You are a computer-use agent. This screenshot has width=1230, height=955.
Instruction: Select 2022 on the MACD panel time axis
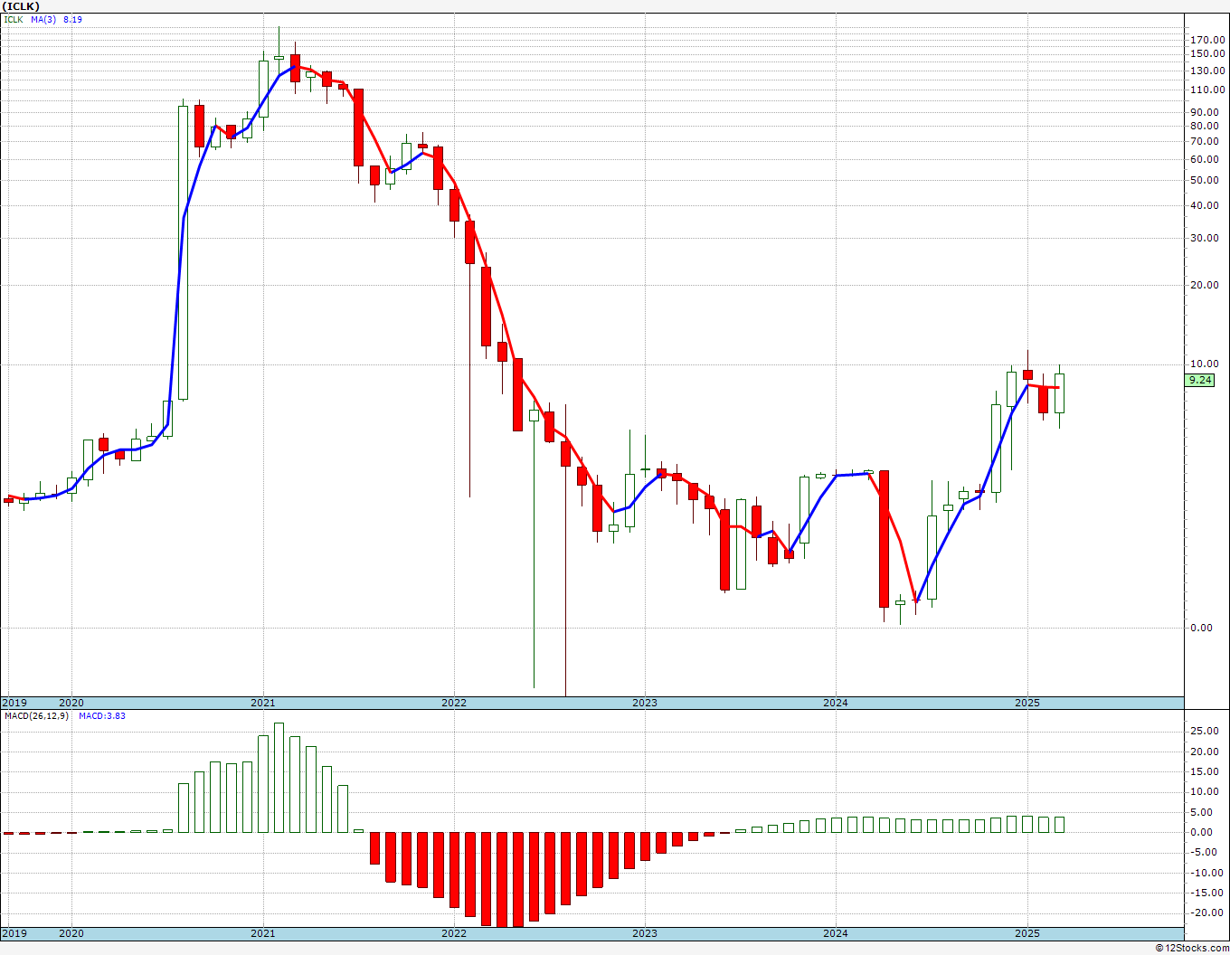[x=454, y=933]
